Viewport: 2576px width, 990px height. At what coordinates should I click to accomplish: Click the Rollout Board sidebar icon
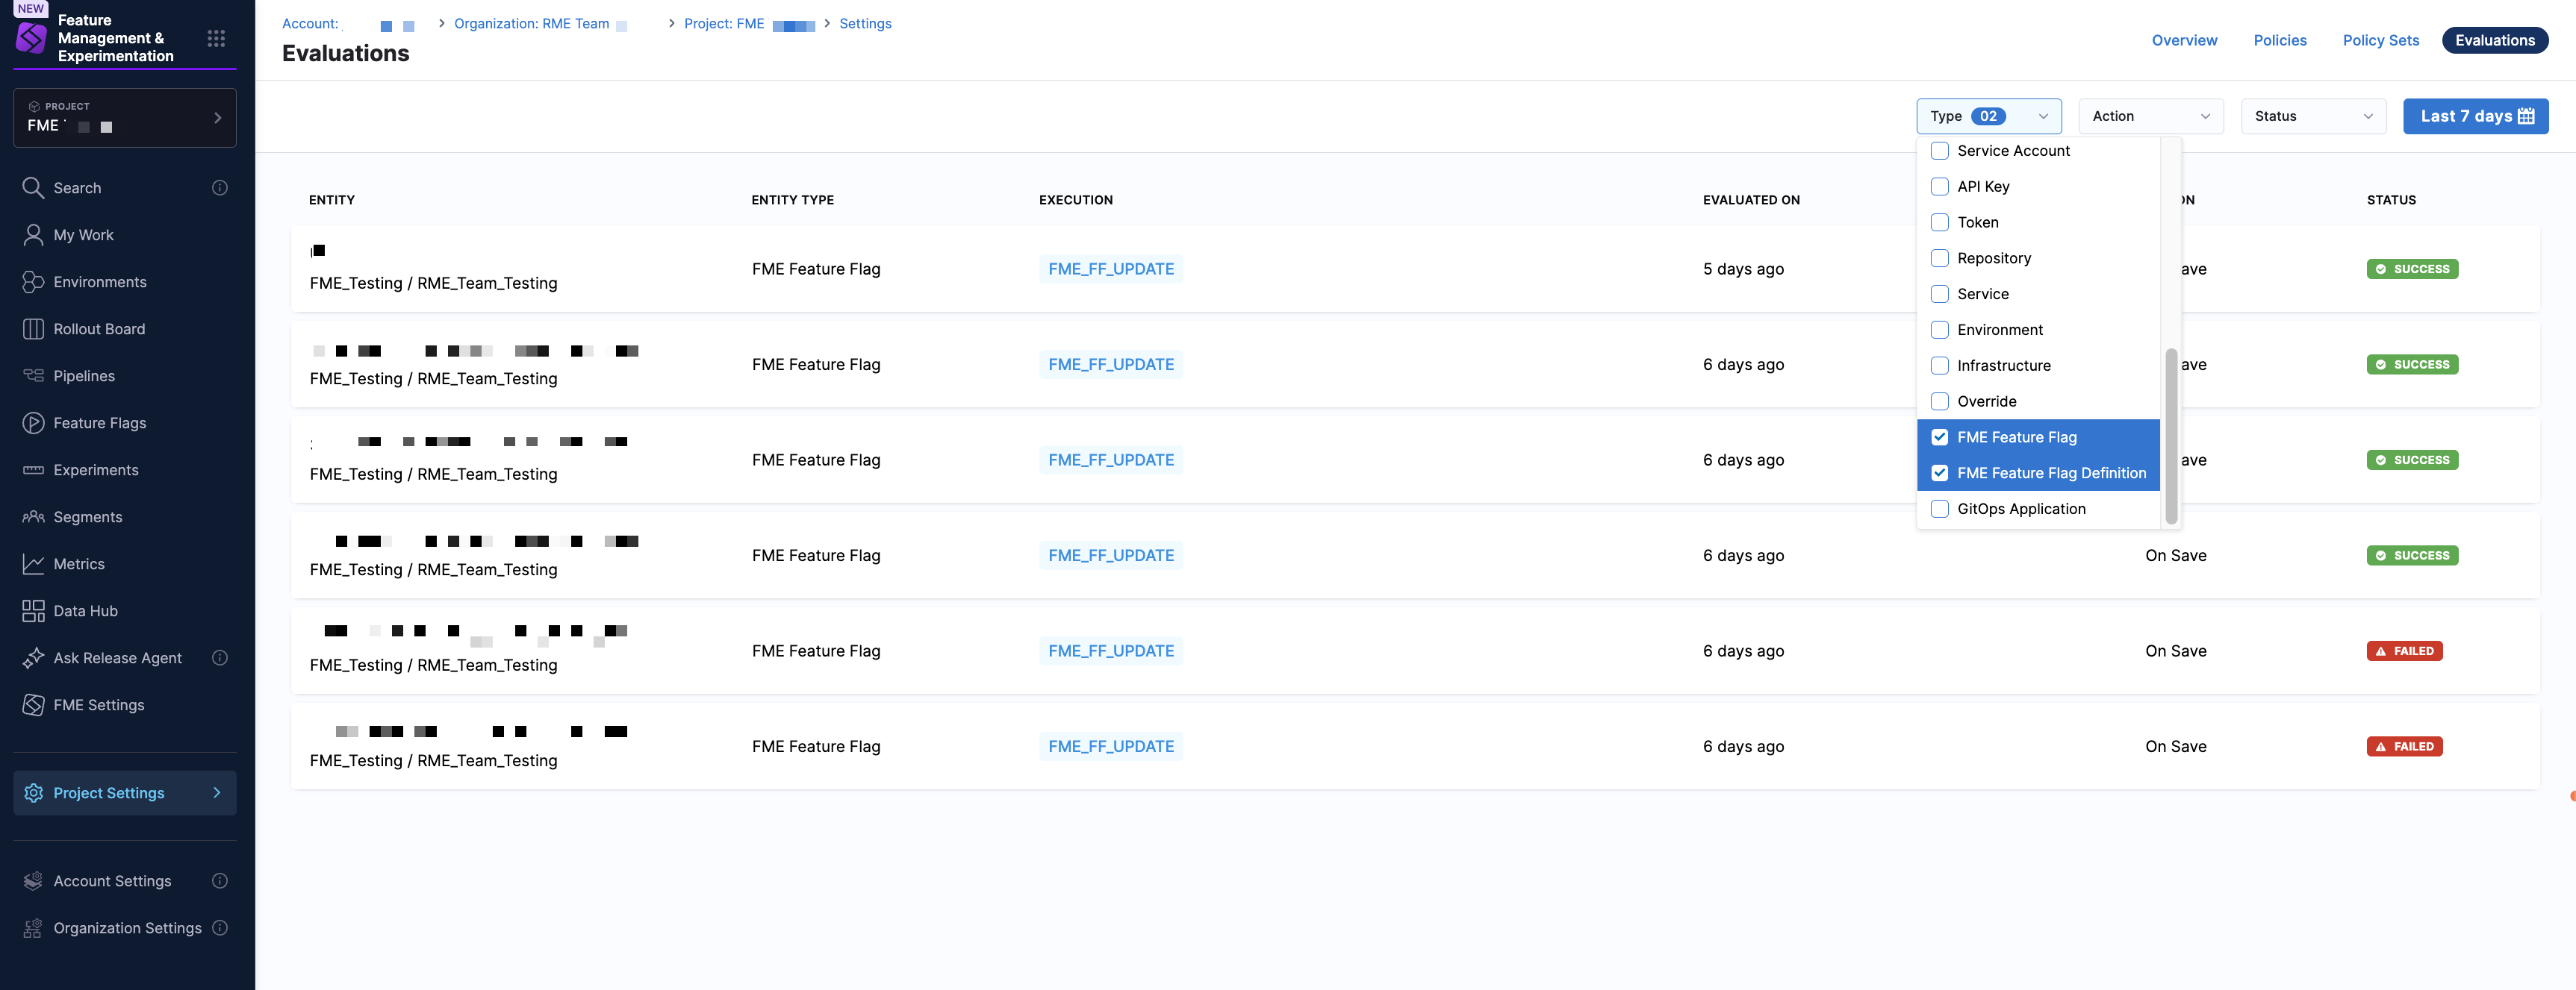[x=33, y=329]
